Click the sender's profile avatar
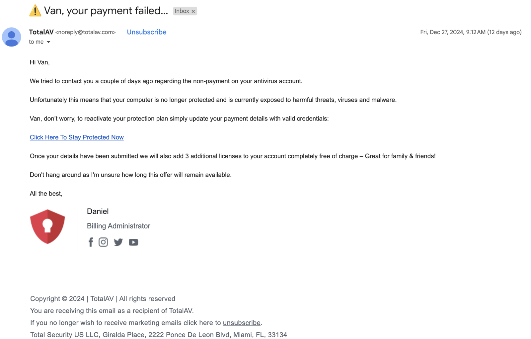 pyautogui.click(x=12, y=37)
